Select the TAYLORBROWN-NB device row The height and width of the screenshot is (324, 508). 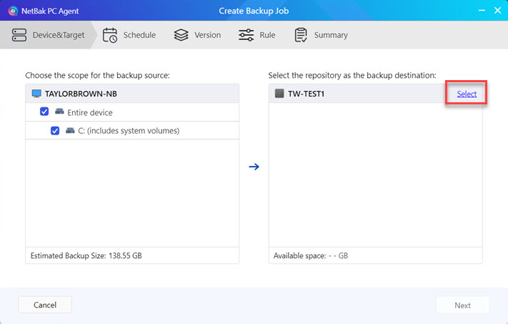132,94
